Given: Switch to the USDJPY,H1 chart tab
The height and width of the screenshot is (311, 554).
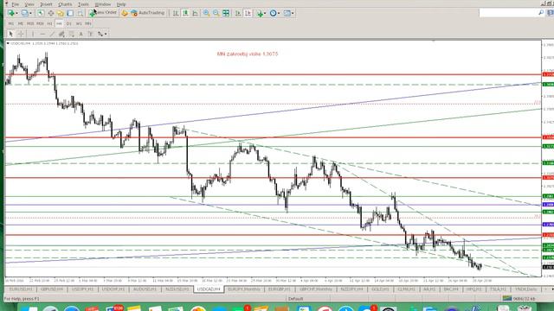Looking at the screenshot, I should [82, 289].
